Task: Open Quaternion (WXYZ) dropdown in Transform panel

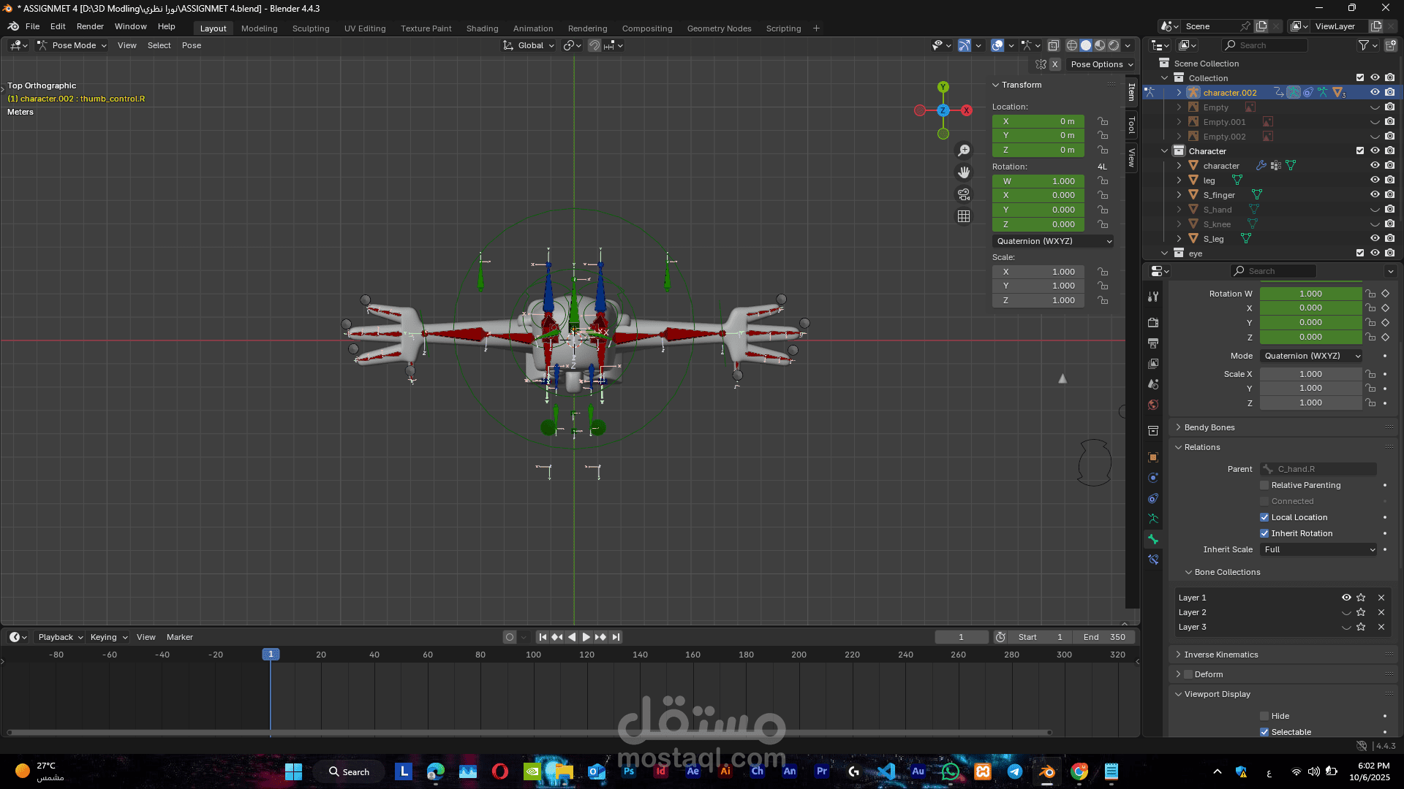Action: tap(1053, 241)
